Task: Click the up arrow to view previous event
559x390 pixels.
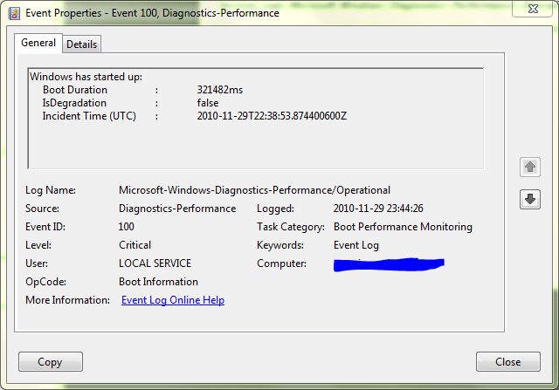Action: [x=529, y=167]
